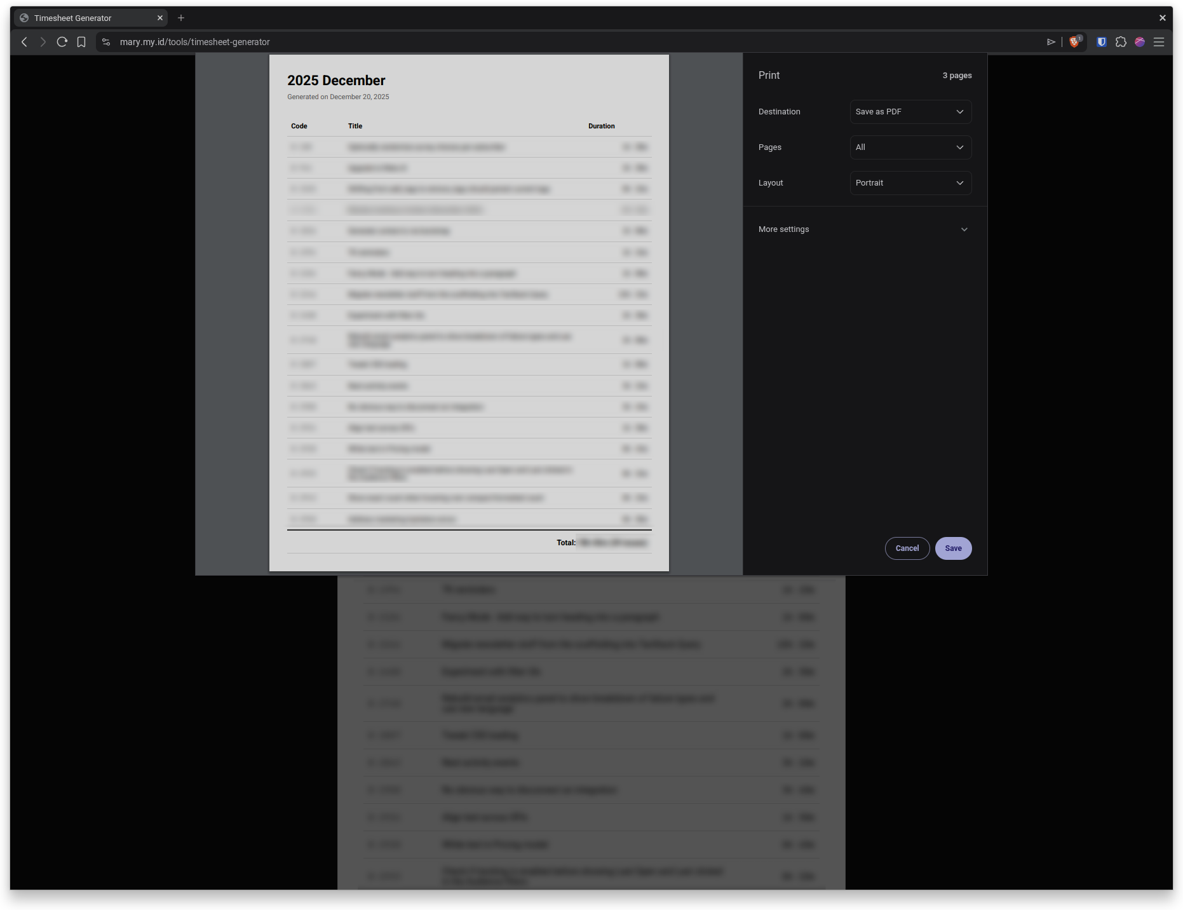Expand the More settings section

[864, 229]
